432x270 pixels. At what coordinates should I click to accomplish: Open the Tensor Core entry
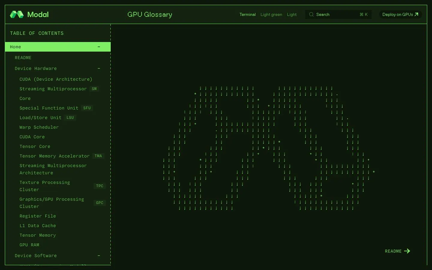tap(35, 146)
